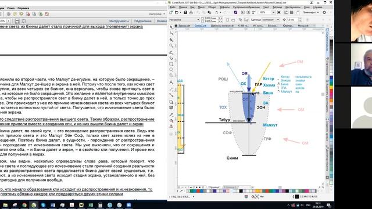Click the New document icon in CorelDRAW

171,12
